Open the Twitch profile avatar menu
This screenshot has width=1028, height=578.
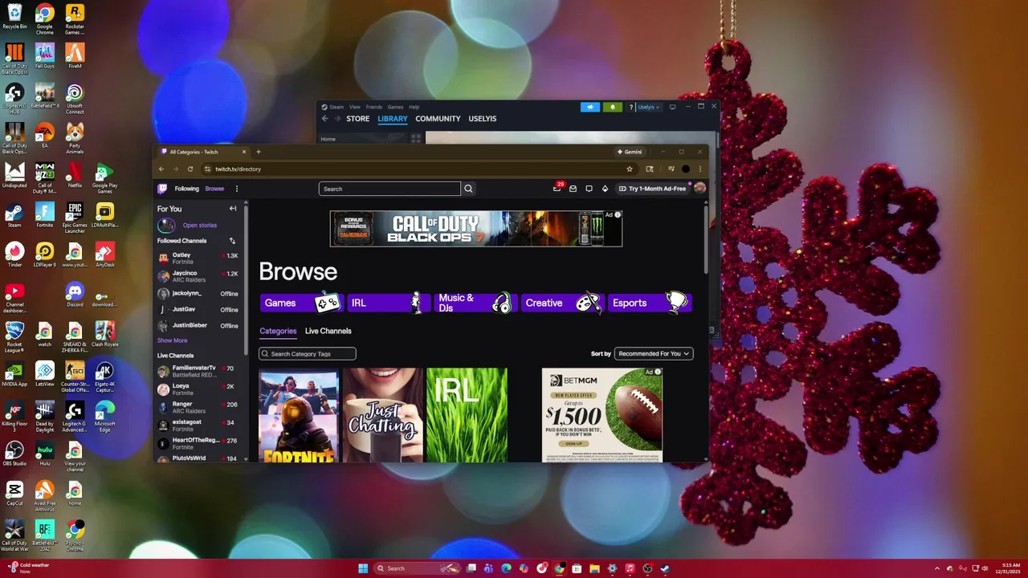(700, 188)
